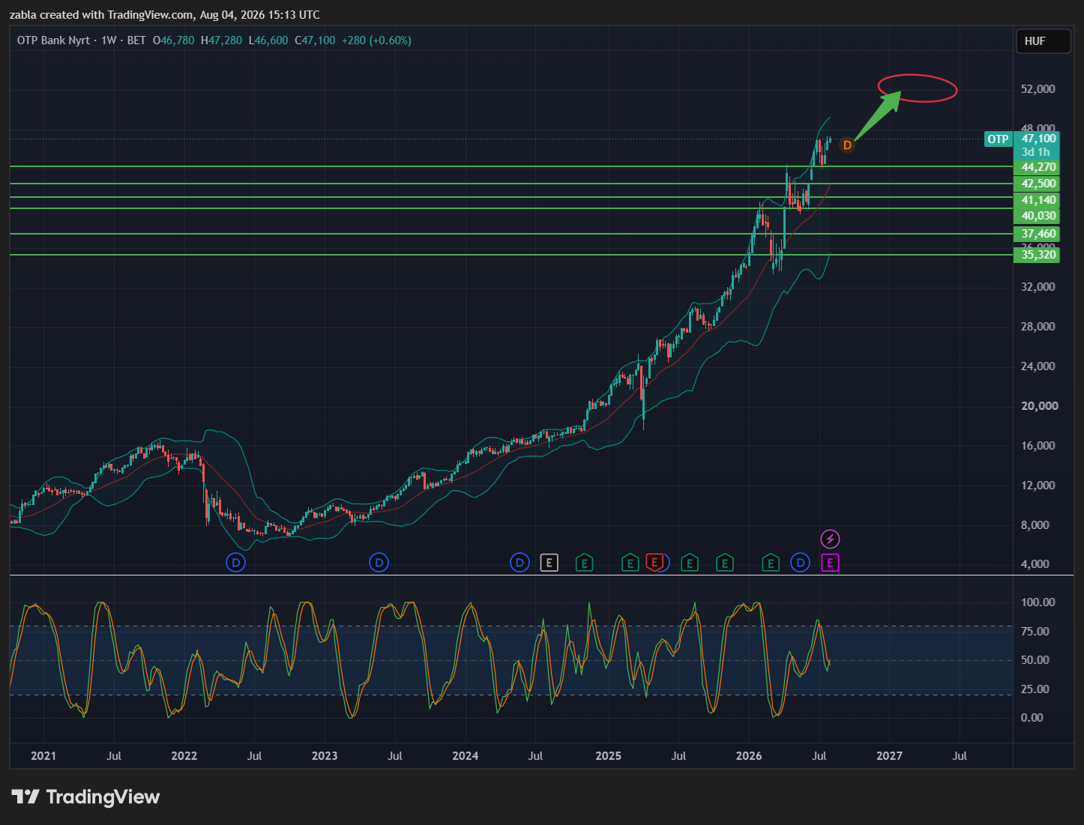This screenshot has height=825, width=1084.
Task: Open the purple lightning event marker
Action: 830,539
